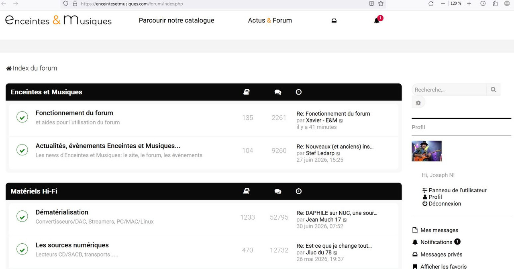Click read-status checkmark for Dématérialisation forum
Screen dimensions: 514x269
point(22,216)
